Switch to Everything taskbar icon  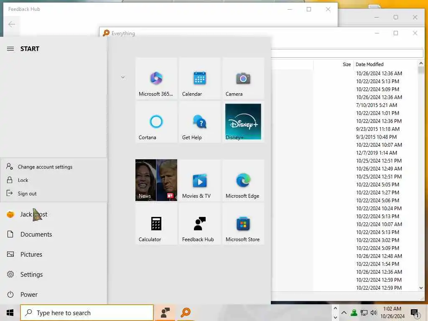pyautogui.click(x=186, y=313)
